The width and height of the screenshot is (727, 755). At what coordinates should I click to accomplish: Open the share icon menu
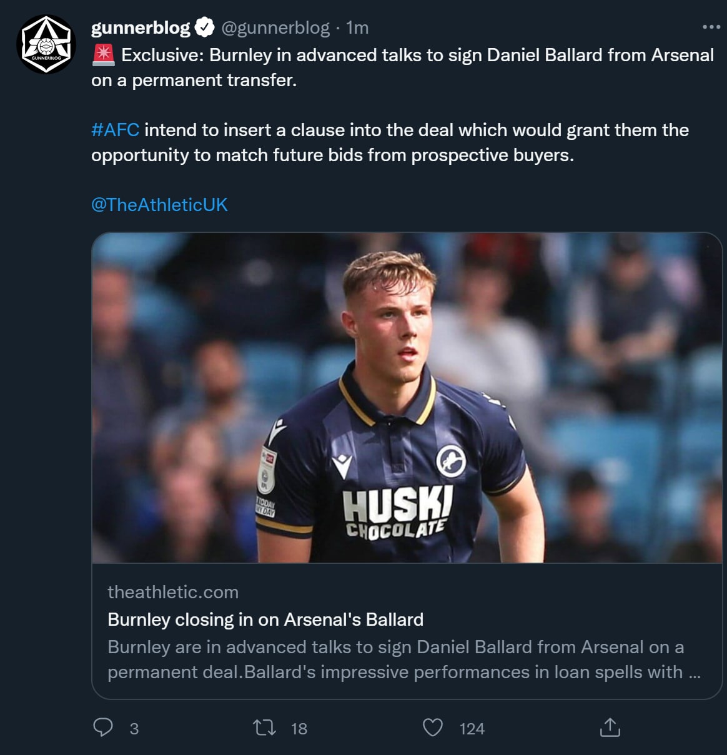pos(610,728)
